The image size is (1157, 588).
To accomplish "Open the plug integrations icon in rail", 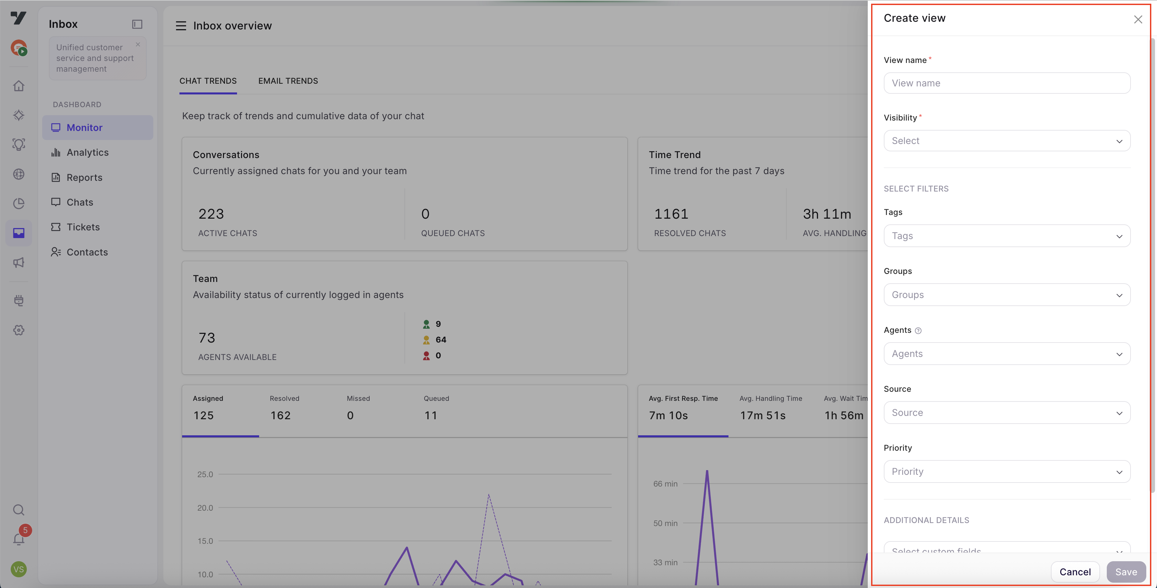I will 18,300.
